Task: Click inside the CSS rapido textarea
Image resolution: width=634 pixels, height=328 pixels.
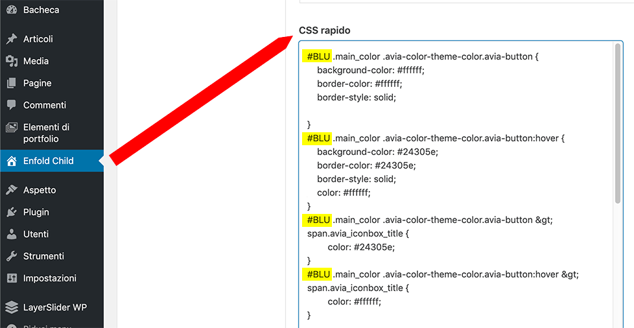Action: click(461, 184)
